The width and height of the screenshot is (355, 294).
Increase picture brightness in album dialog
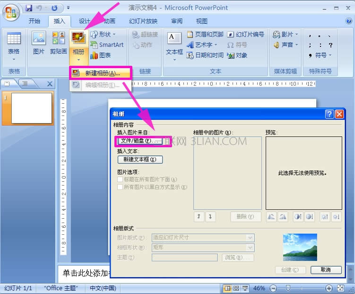click(x=325, y=217)
